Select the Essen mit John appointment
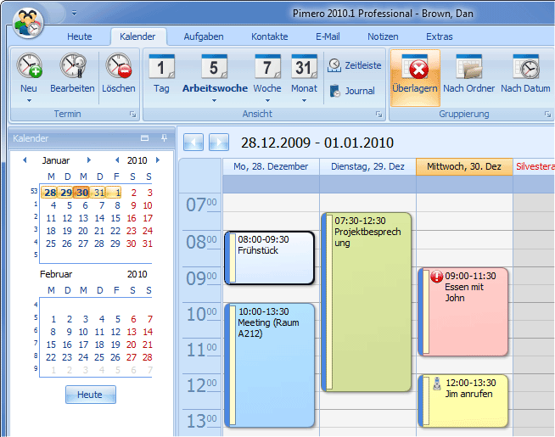555x437 pixels. click(463, 311)
